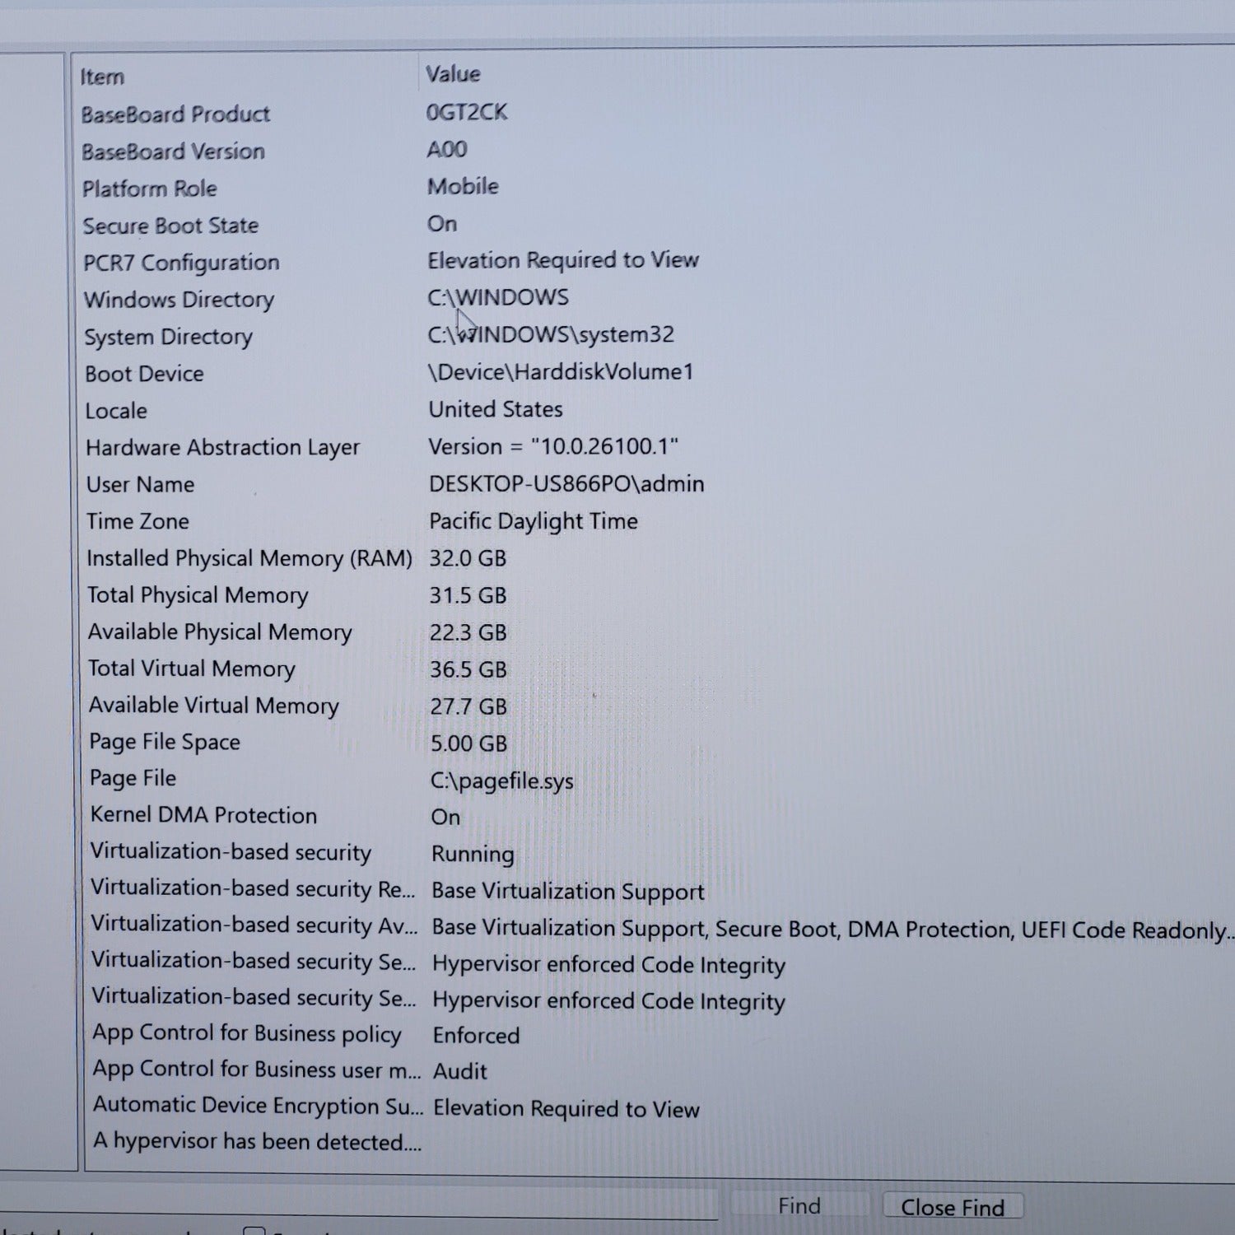Select the User Name row
This screenshot has height=1235, width=1235.
click(x=140, y=485)
